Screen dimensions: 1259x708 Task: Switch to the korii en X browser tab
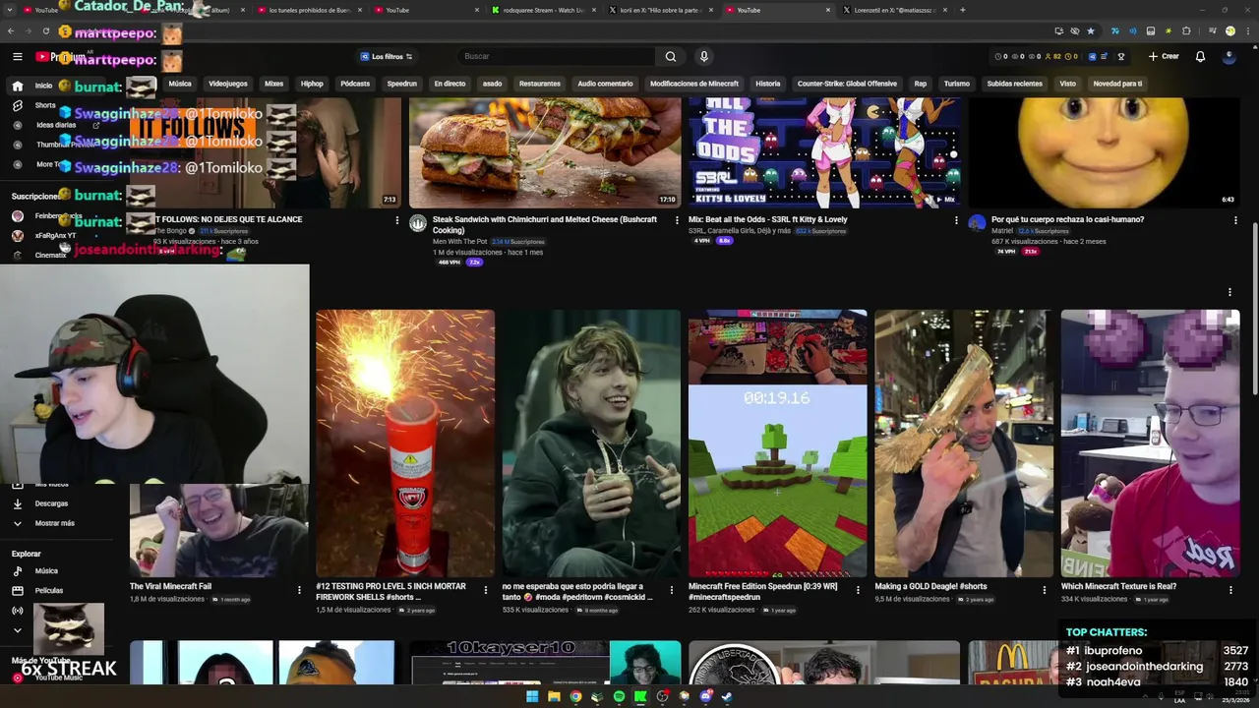pyautogui.click(x=661, y=10)
